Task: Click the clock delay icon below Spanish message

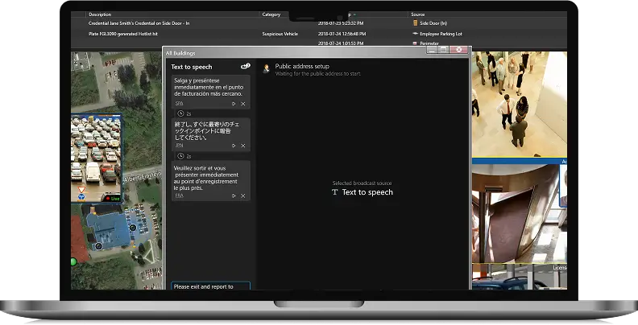Action: pos(180,113)
